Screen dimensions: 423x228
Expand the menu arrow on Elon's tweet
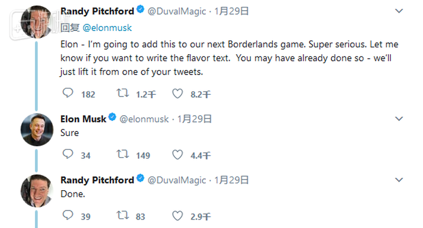[399, 119]
